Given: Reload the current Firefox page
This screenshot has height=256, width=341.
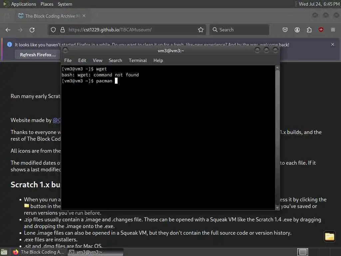Looking at the screenshot, I should point(32,30).
